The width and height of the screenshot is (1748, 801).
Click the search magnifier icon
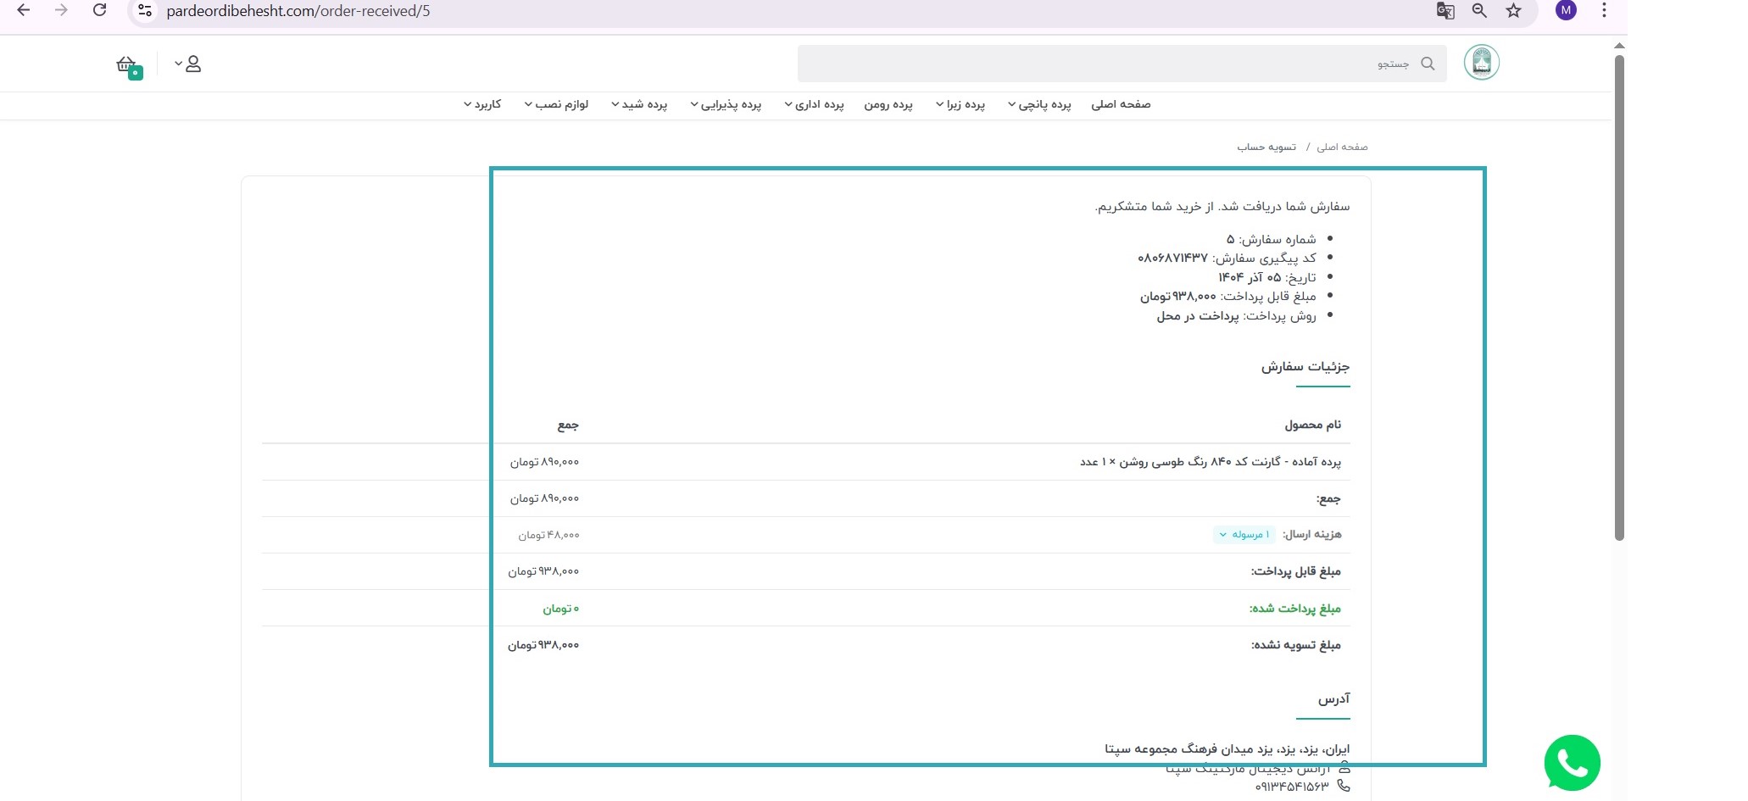pos(1428,64)
